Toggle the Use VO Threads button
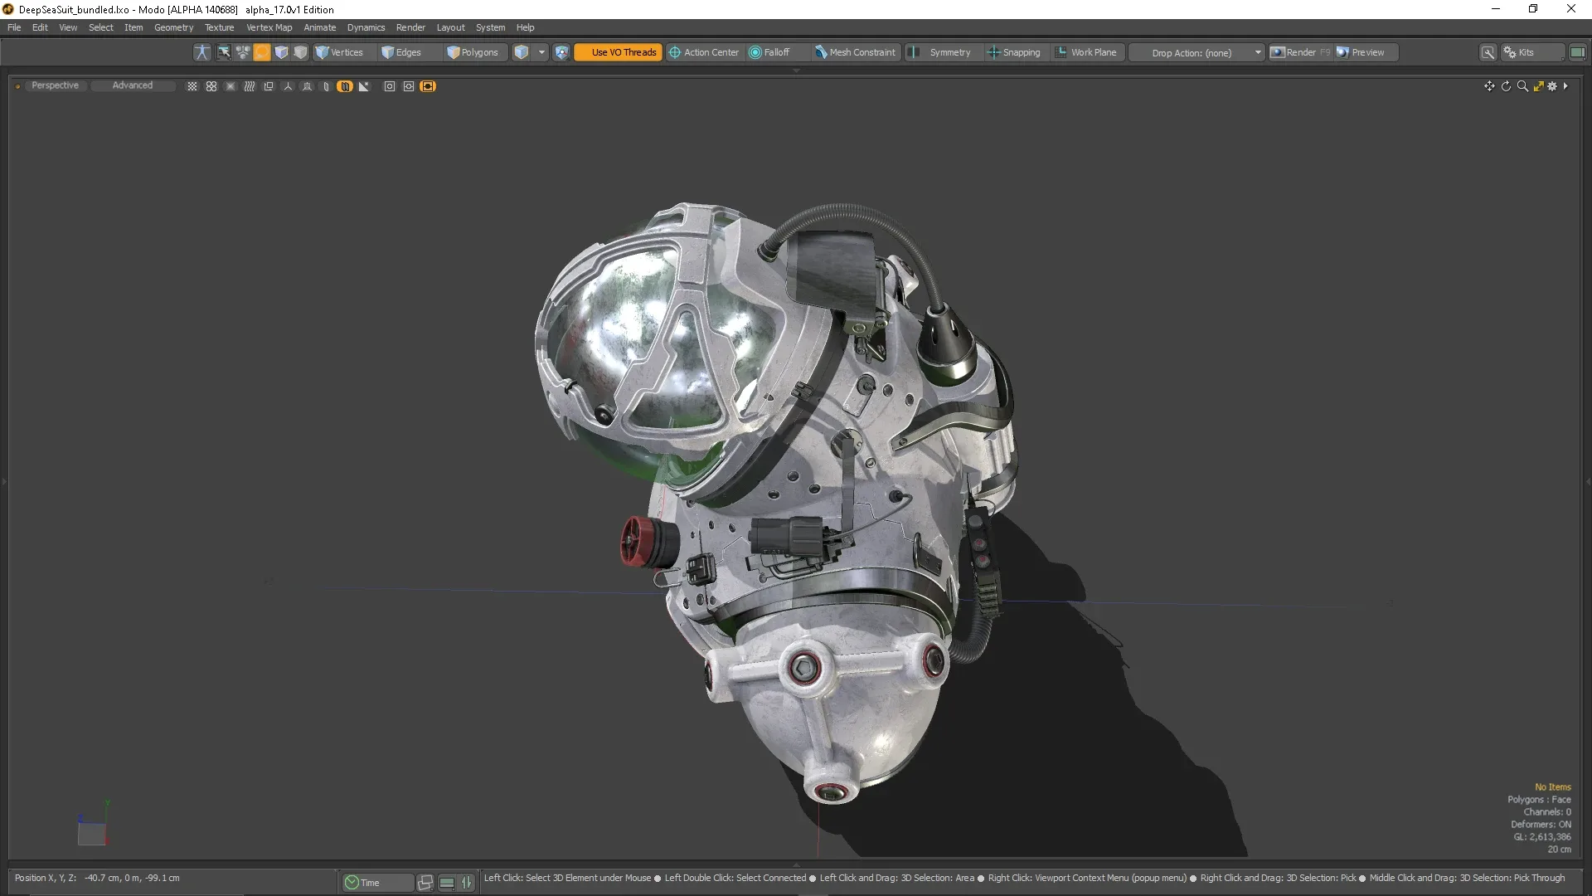 619,52
